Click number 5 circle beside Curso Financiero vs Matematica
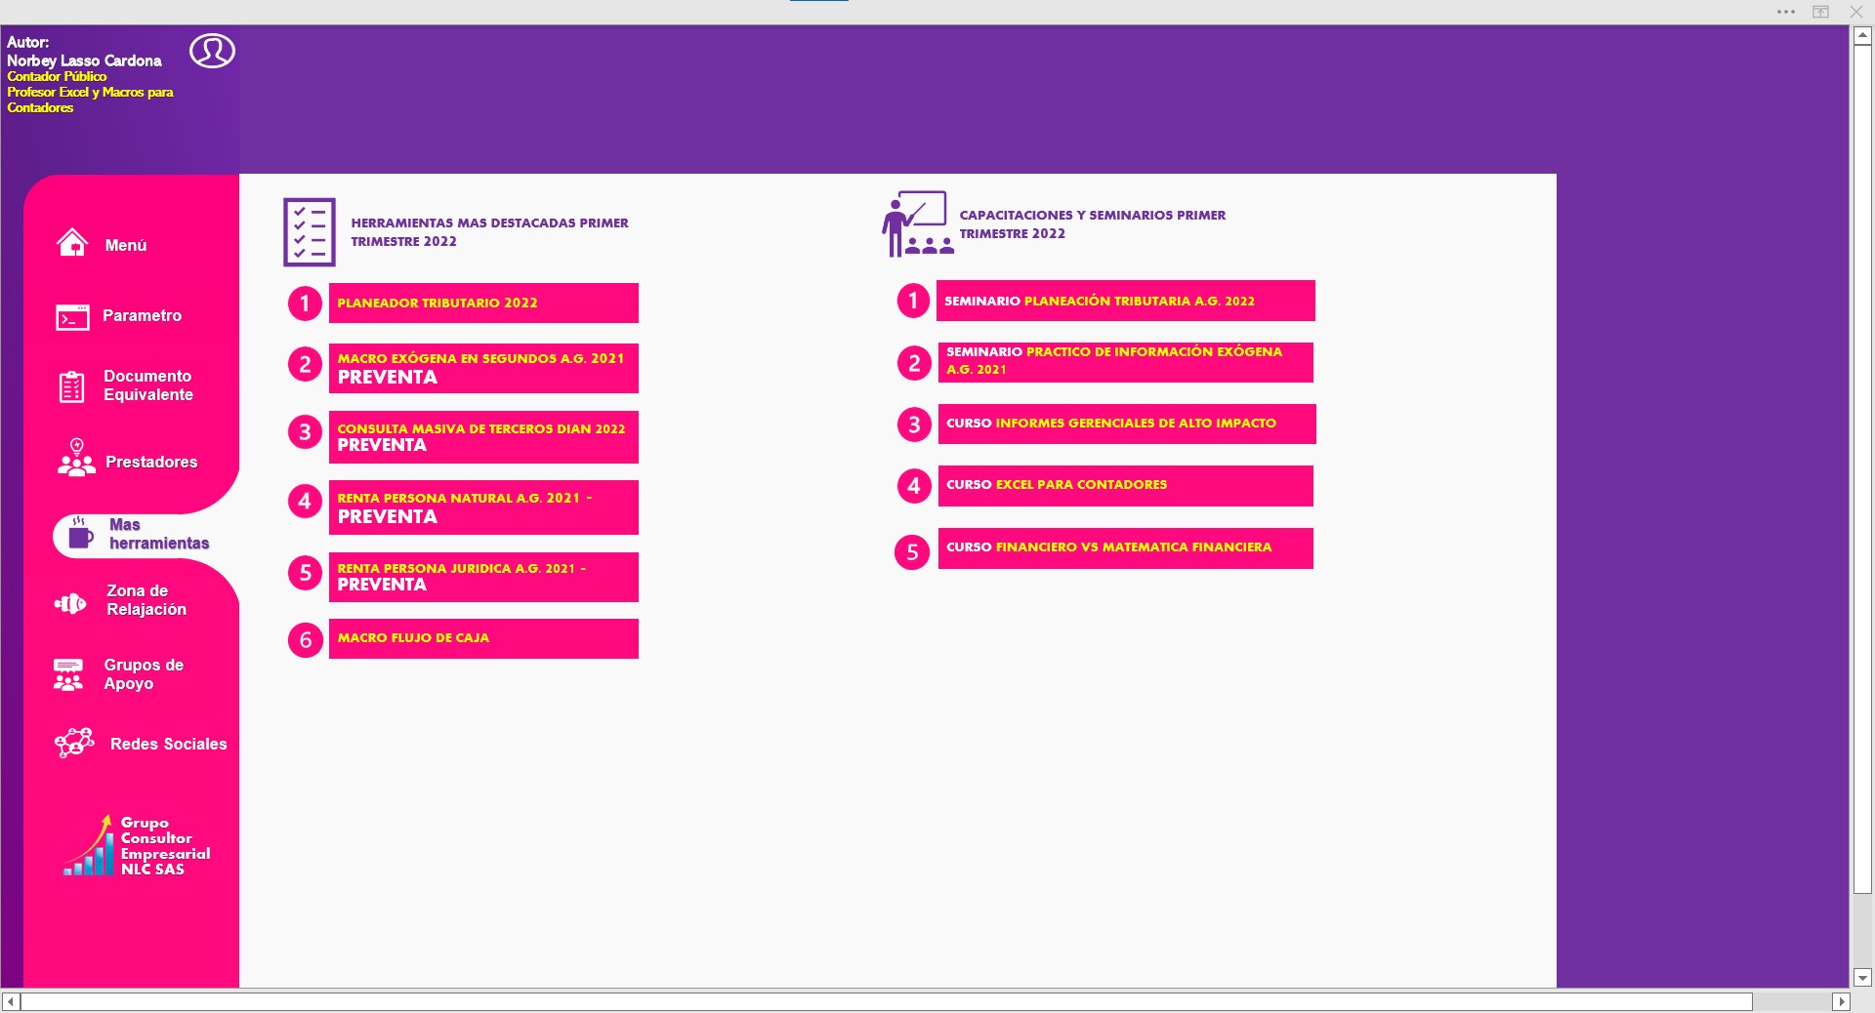Screen dimensions: 1875x1013 (912, 552)
